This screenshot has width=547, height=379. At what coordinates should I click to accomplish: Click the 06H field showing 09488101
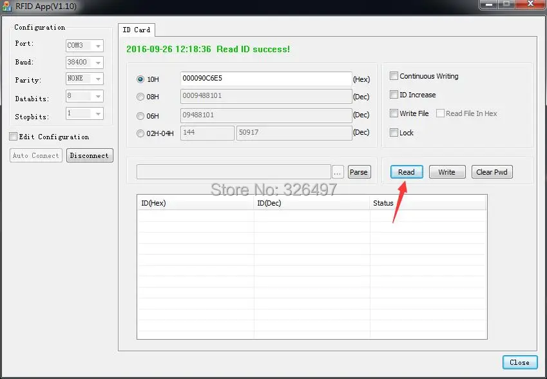point(266,115)
